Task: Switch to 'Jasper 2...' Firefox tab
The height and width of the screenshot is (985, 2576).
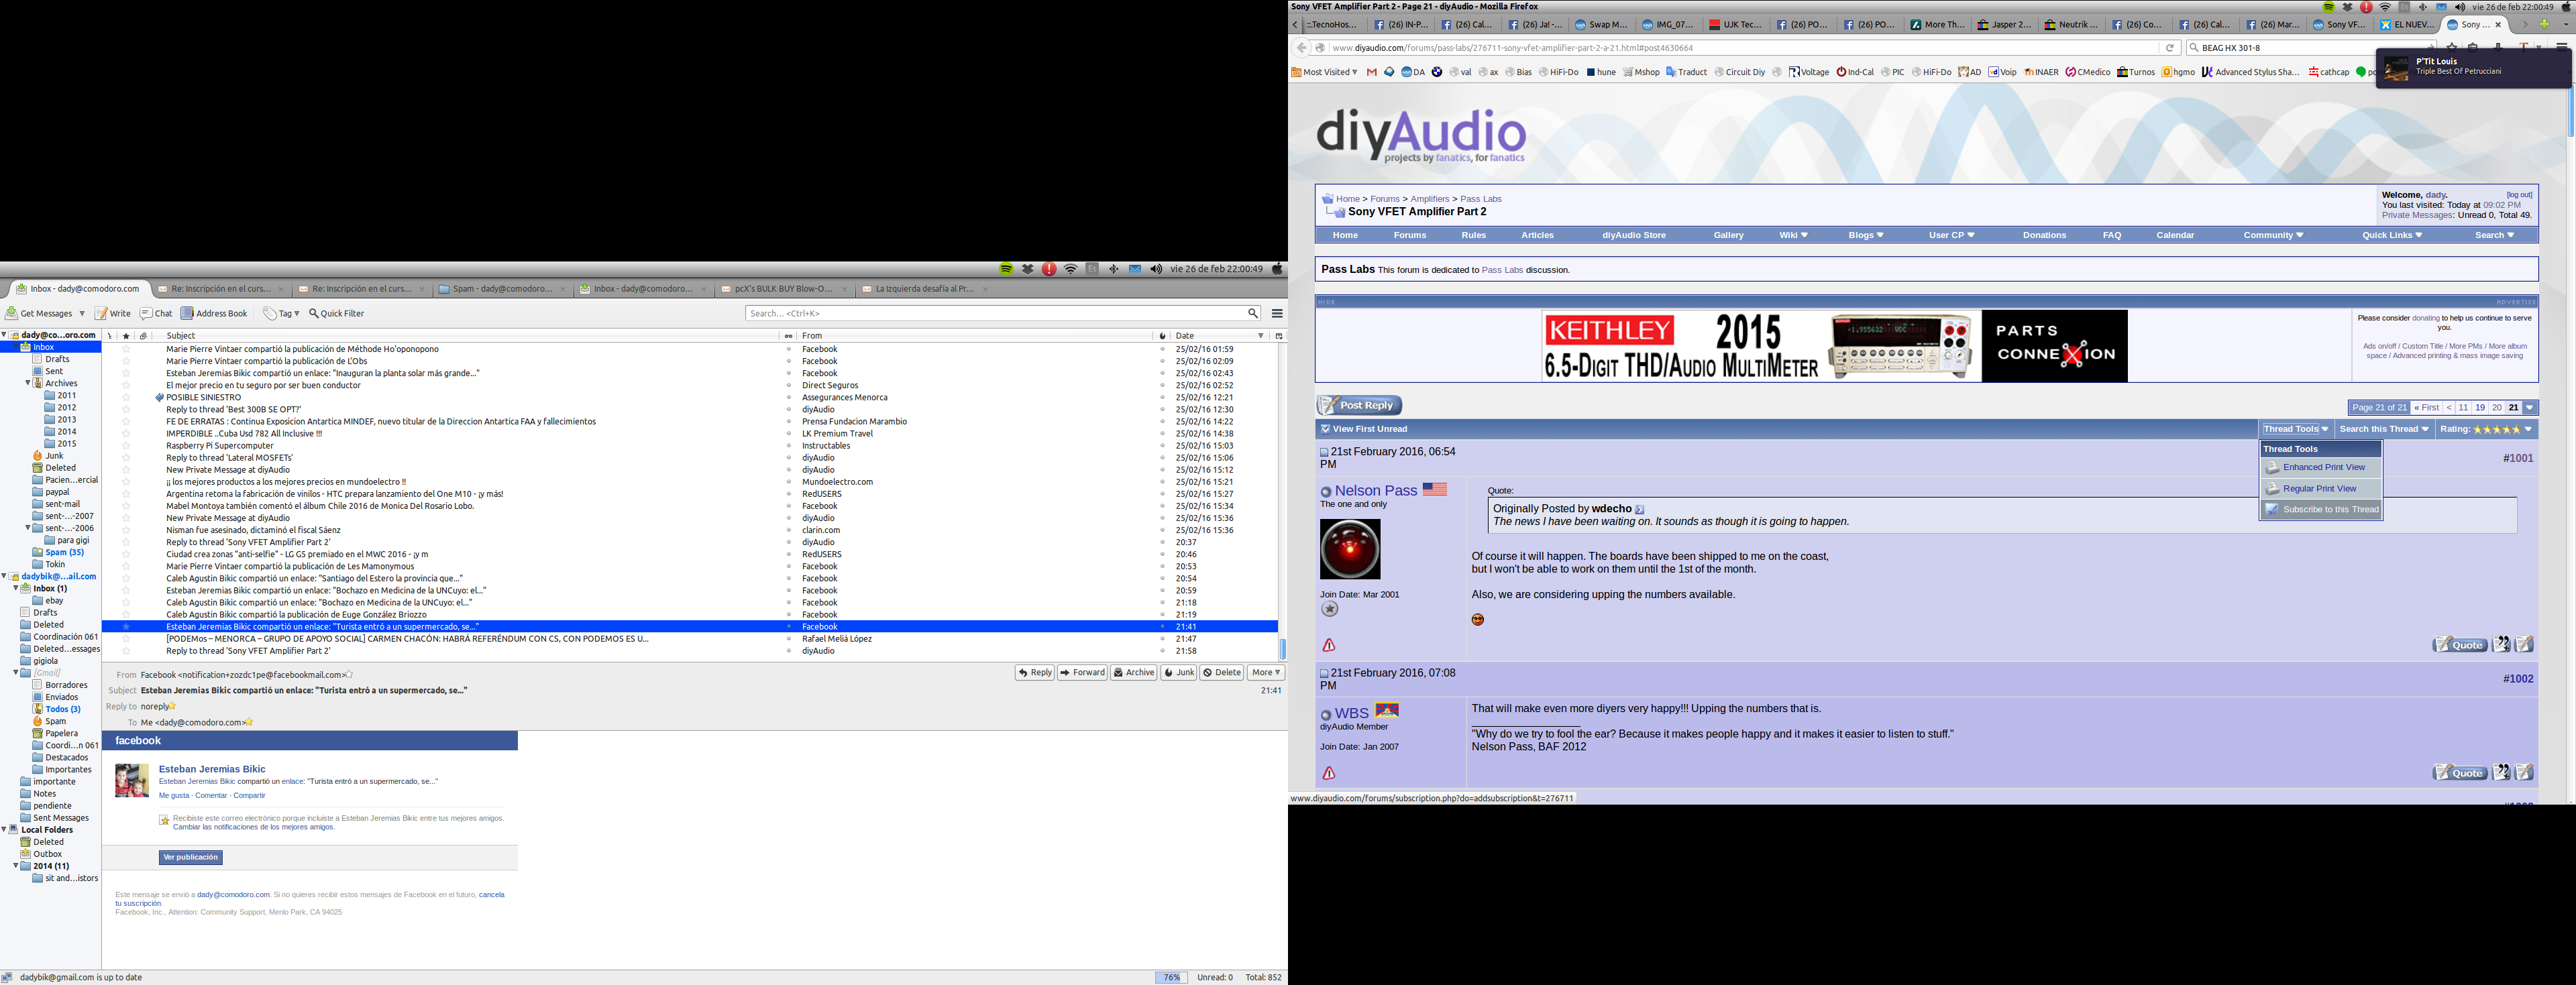Action: pos(2004,25)
